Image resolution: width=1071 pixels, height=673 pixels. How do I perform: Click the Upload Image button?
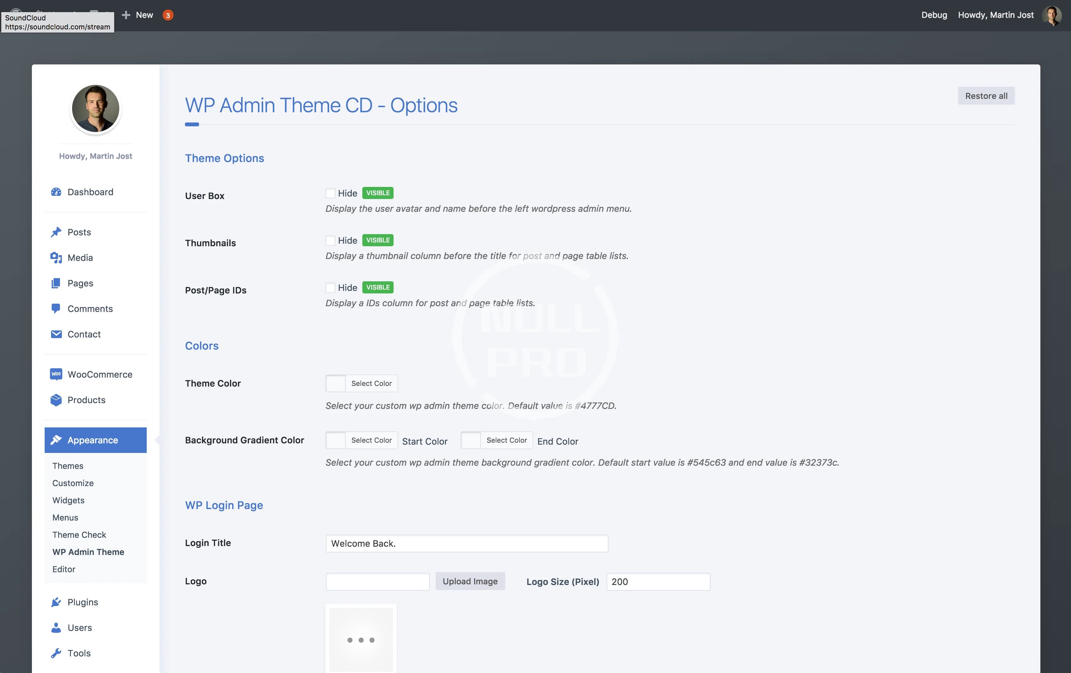click(x=470, y=581)
